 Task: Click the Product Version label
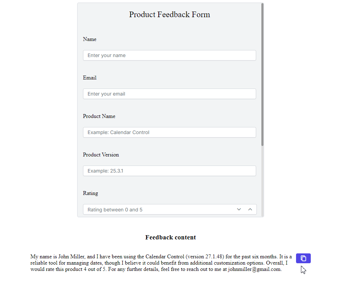click(101, 155)
